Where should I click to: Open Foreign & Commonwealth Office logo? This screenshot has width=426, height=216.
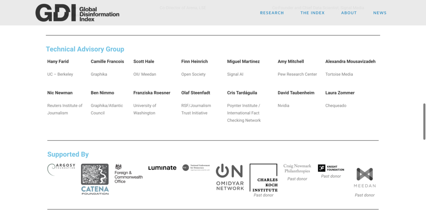[129, 173]
